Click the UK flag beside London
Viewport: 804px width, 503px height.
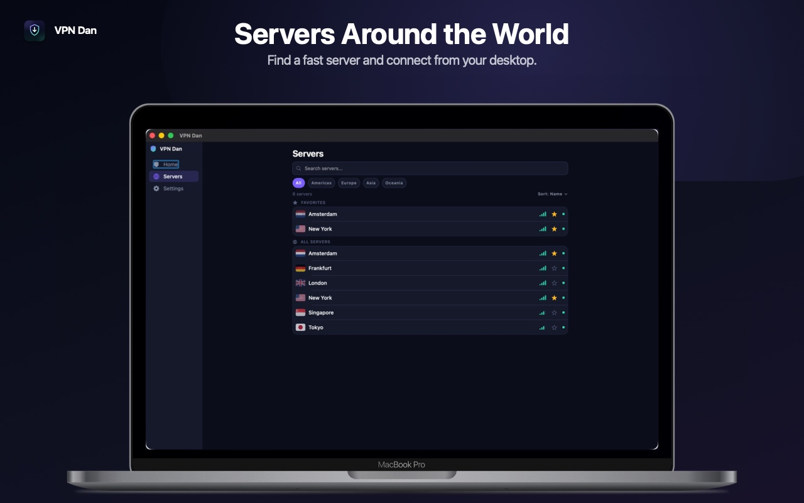(300, 283)
